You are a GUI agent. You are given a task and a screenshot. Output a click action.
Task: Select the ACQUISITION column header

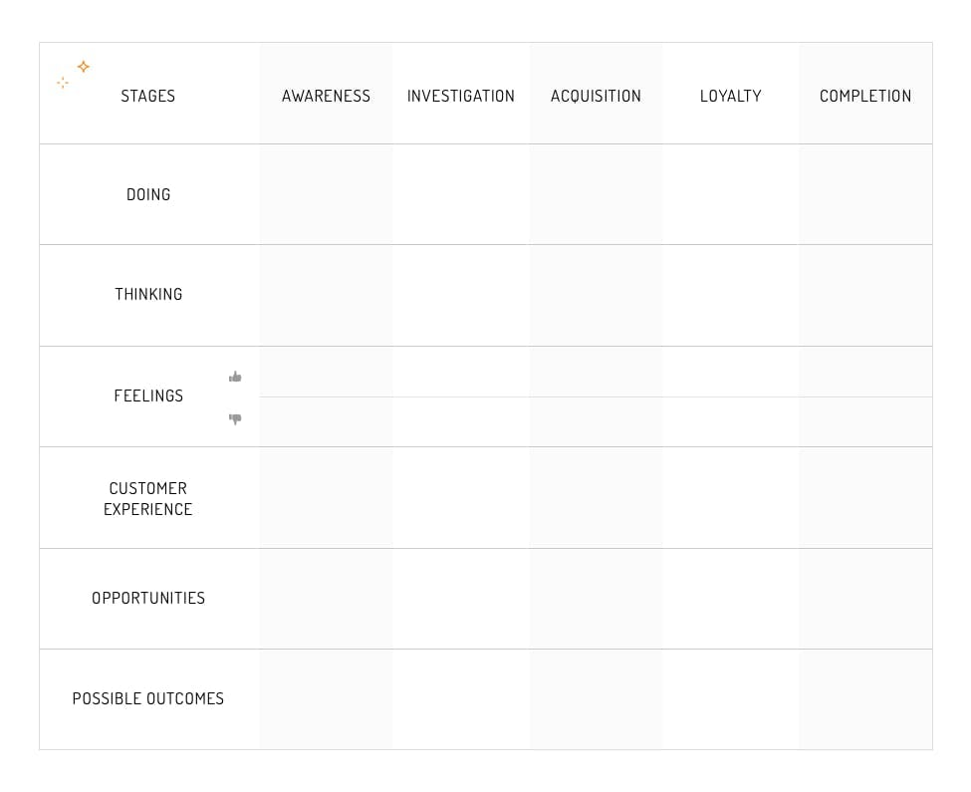(x=596, y=96)
